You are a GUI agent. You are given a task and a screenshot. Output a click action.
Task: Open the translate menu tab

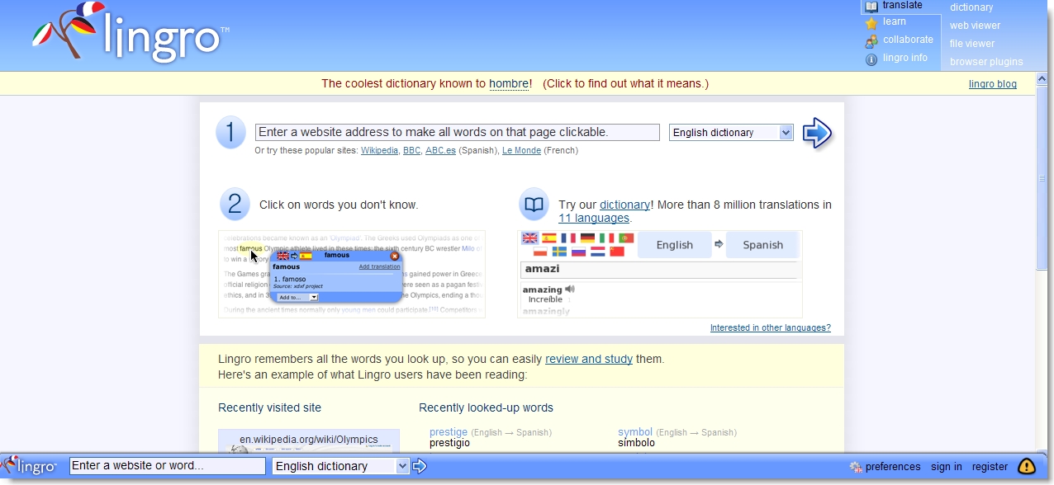pos(901,6)
